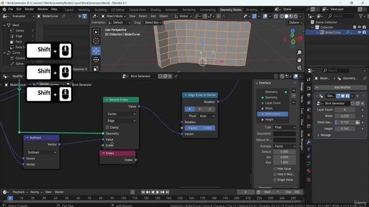Viewport: 369px width, 207px height.
Task: Open the outliner filter funnel icon
Action: coord(361,16)
